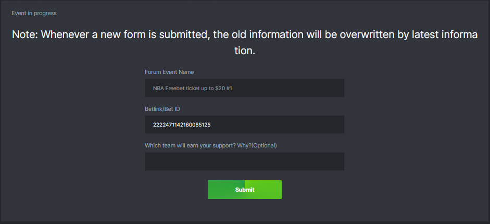
Task: Click the word "Event" in the top status line
Action: point(19,13)
